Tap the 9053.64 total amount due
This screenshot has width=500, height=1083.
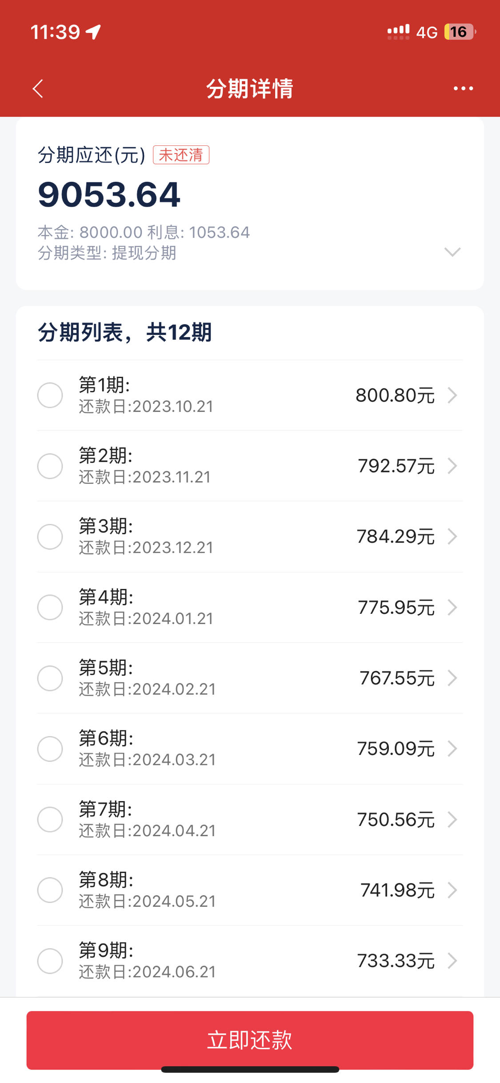(109, 195)
